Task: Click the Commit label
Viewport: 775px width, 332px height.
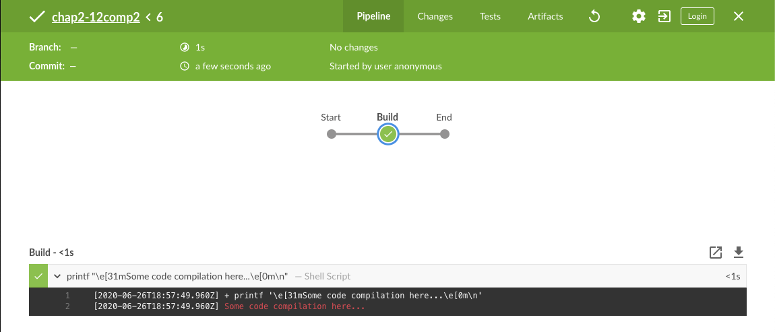Action: (47, 66)
